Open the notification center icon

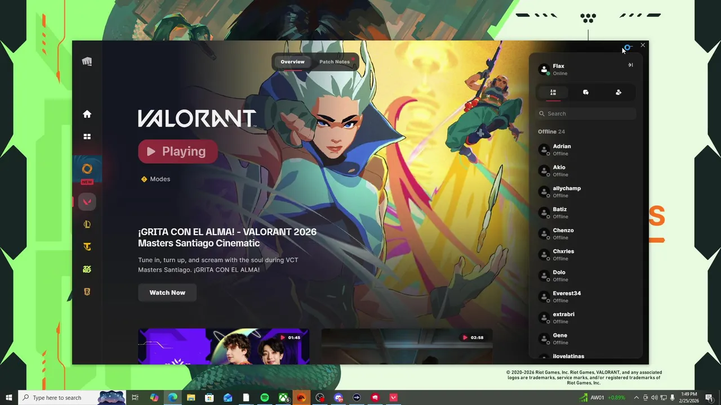[709, 398]
